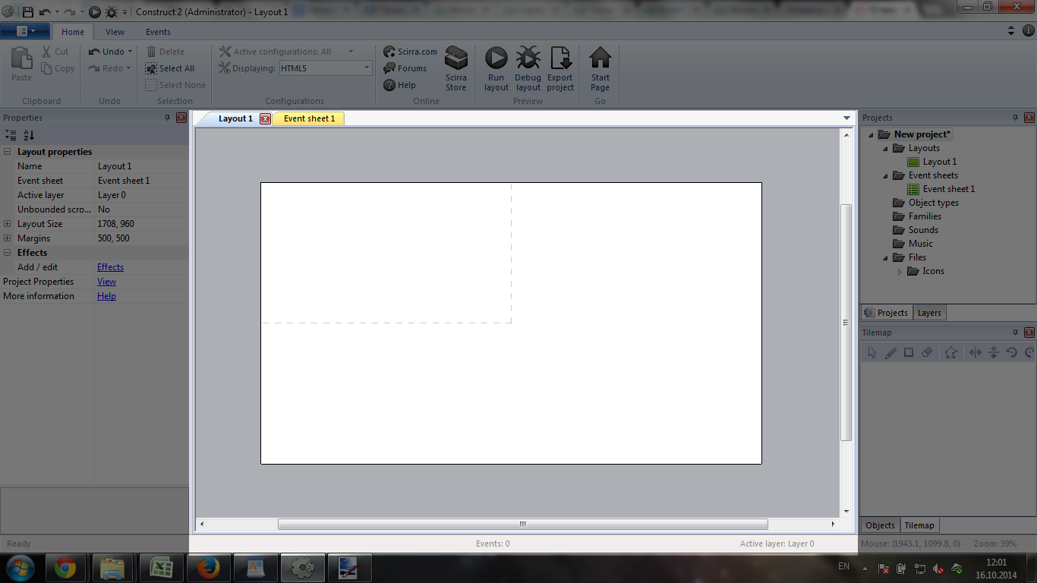
Task: Open Scirra.com from the Online group
Action: coord(411,52)
